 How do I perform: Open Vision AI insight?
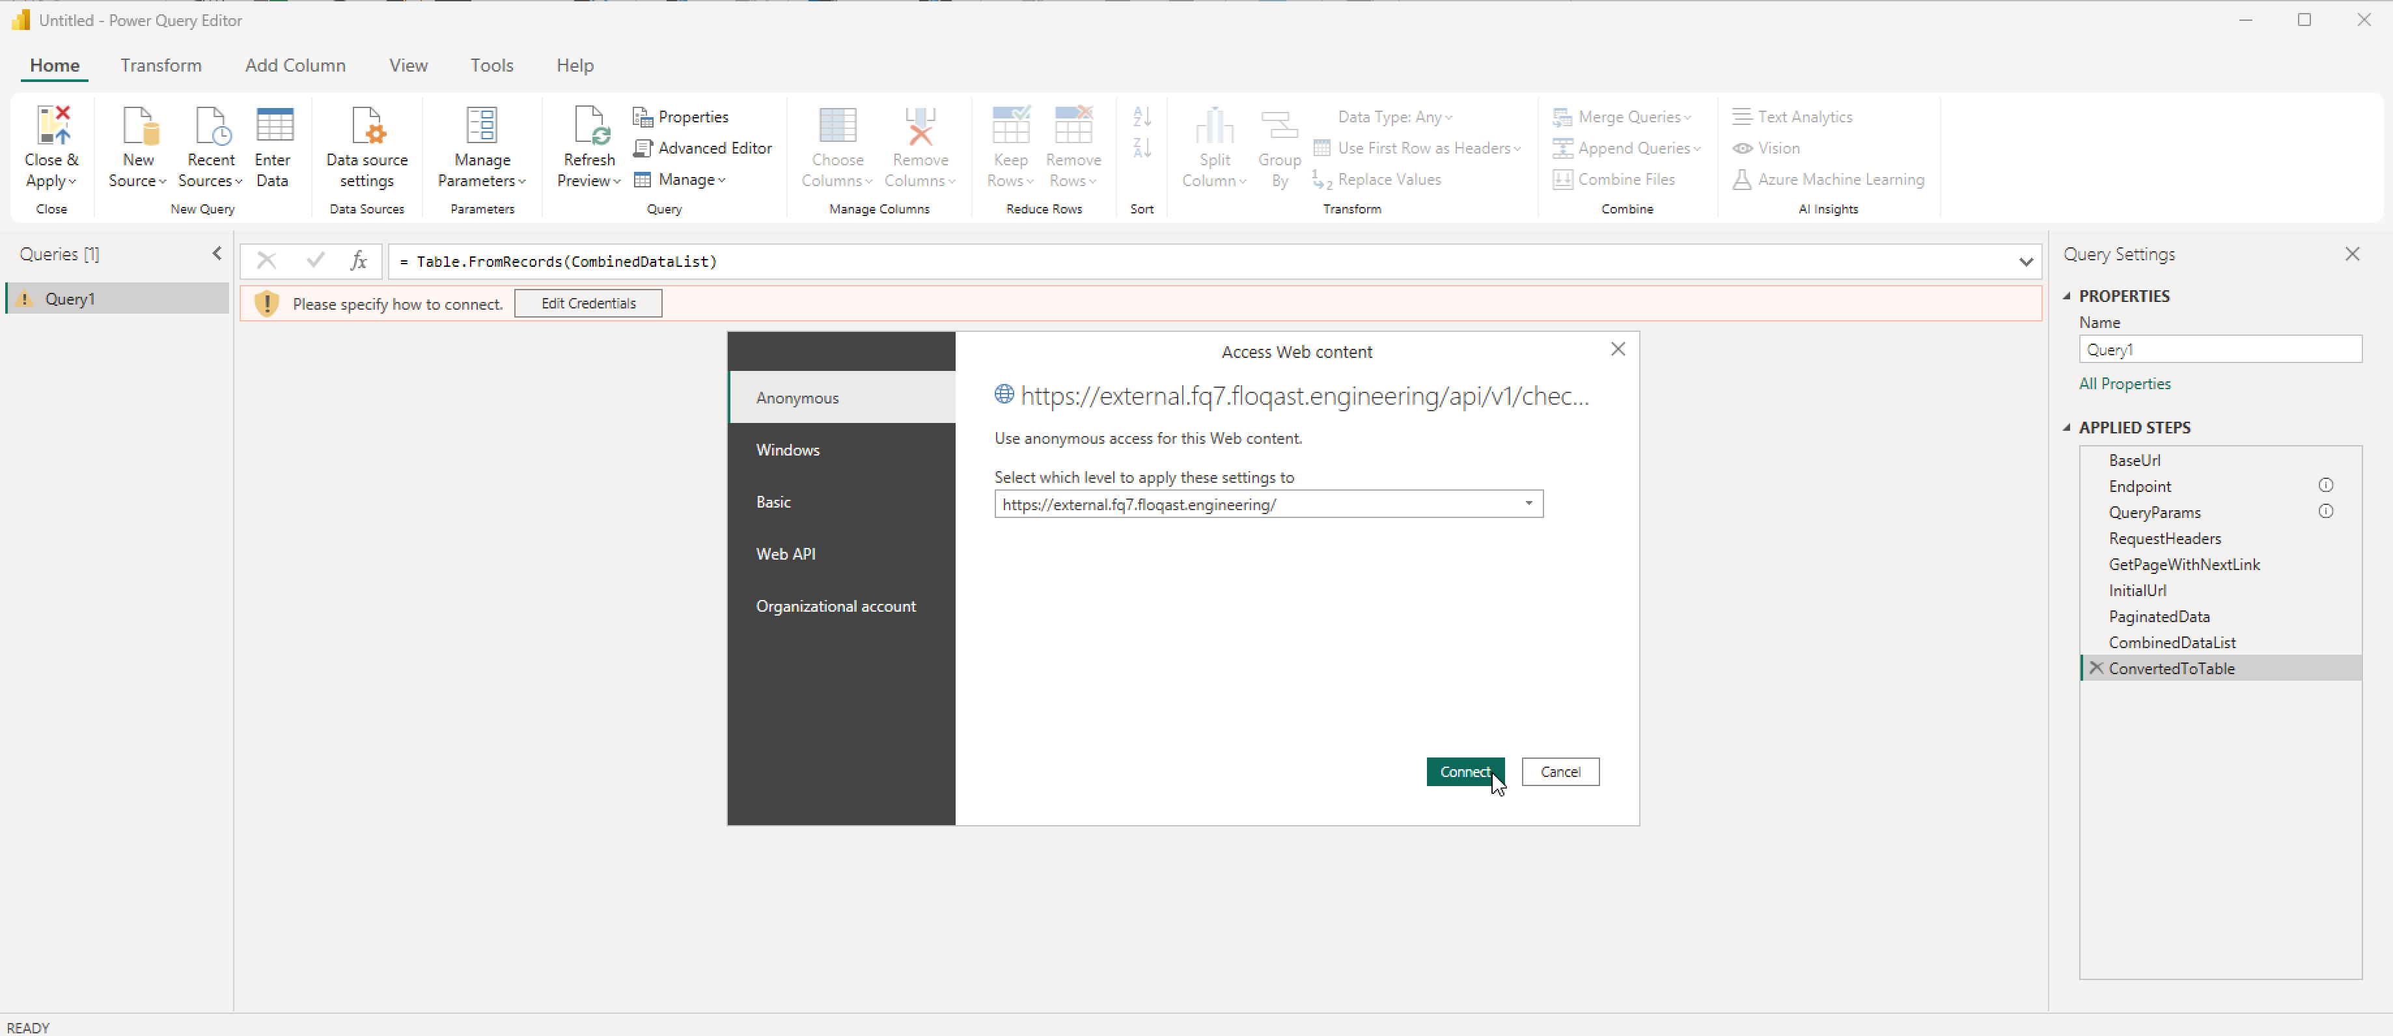(1766, 148)
